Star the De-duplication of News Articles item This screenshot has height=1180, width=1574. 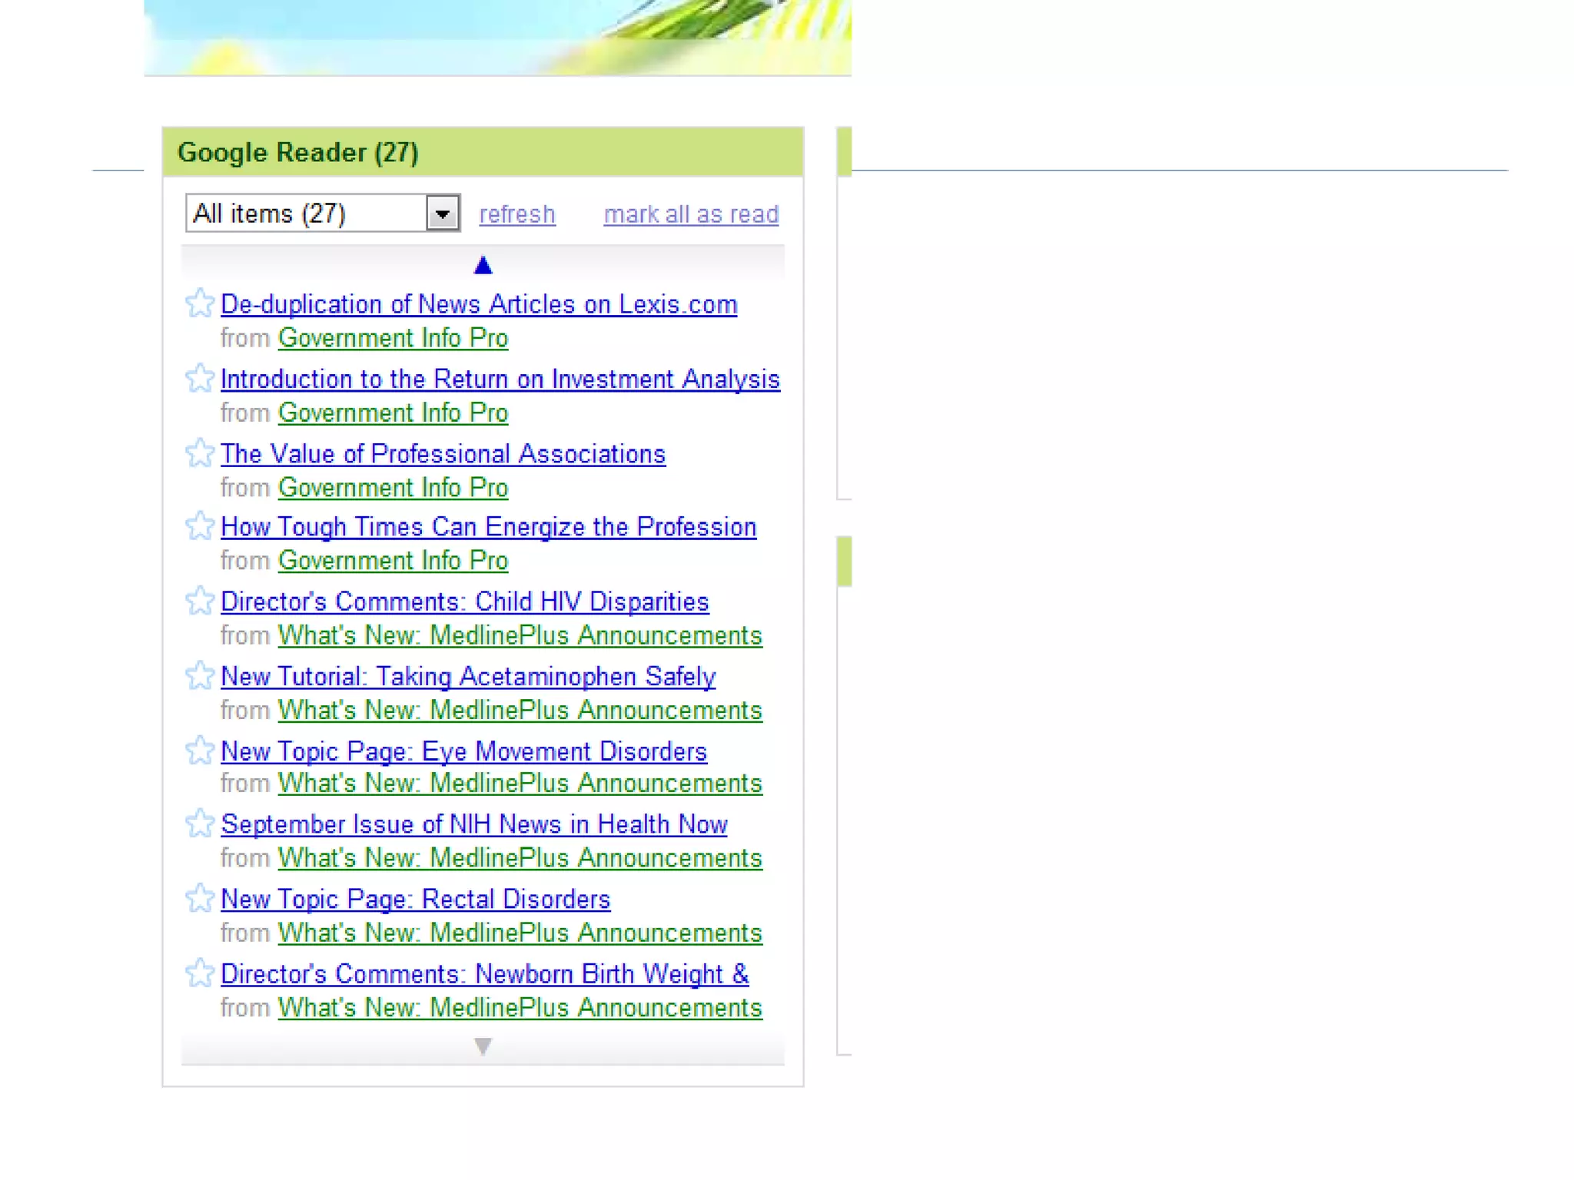coord(200,303)
